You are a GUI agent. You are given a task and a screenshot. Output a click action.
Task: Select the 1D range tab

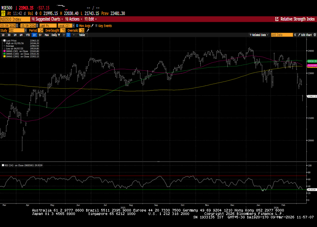click(x=3, y=35)
